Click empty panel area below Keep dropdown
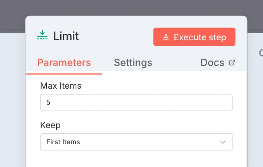Viewport: 263px width, 167px height. tap(136, 159)
